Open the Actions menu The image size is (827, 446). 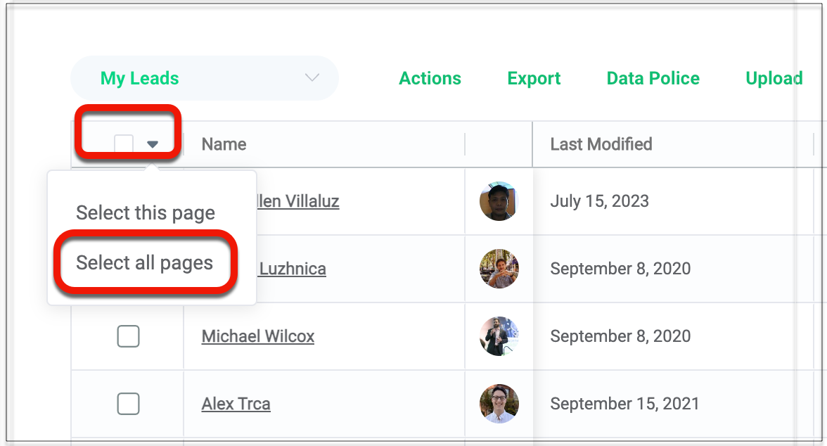click(x=430, y=78)
